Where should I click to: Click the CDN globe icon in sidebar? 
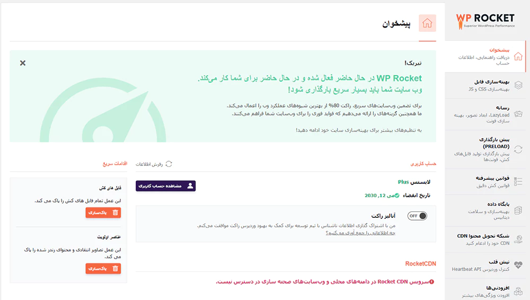pyautogui.click(x=518, y=240)
